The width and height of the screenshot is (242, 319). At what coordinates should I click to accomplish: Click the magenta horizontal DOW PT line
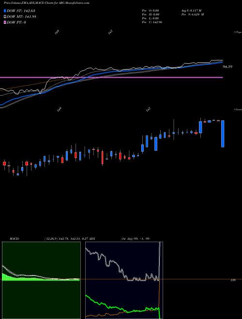click(x=111, y=77)
